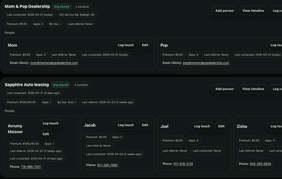Click the By line: Auto 1 chip
Image resolution: width=282 pixels, height=179 pixels.
[x=66, y=102]
